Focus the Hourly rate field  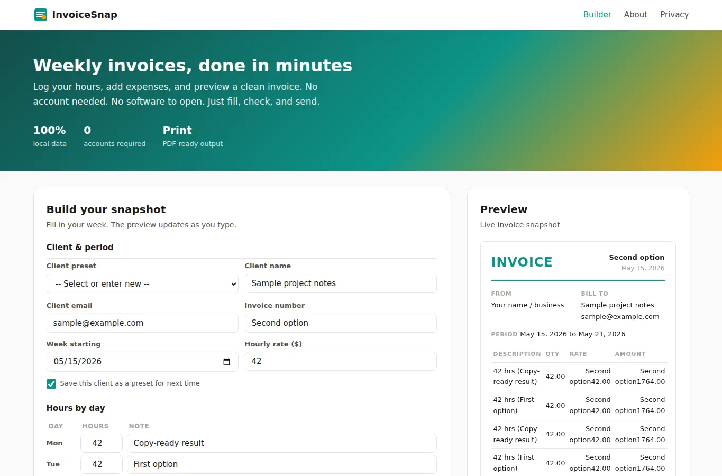click(341, 361)
